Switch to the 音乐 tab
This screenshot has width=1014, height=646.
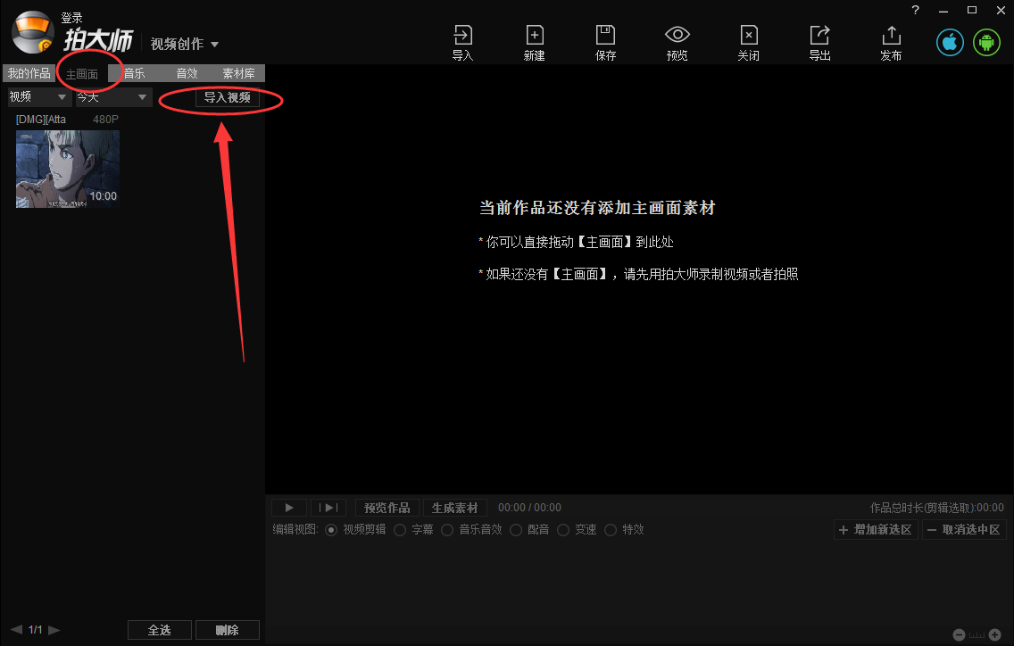coord(134,73)
